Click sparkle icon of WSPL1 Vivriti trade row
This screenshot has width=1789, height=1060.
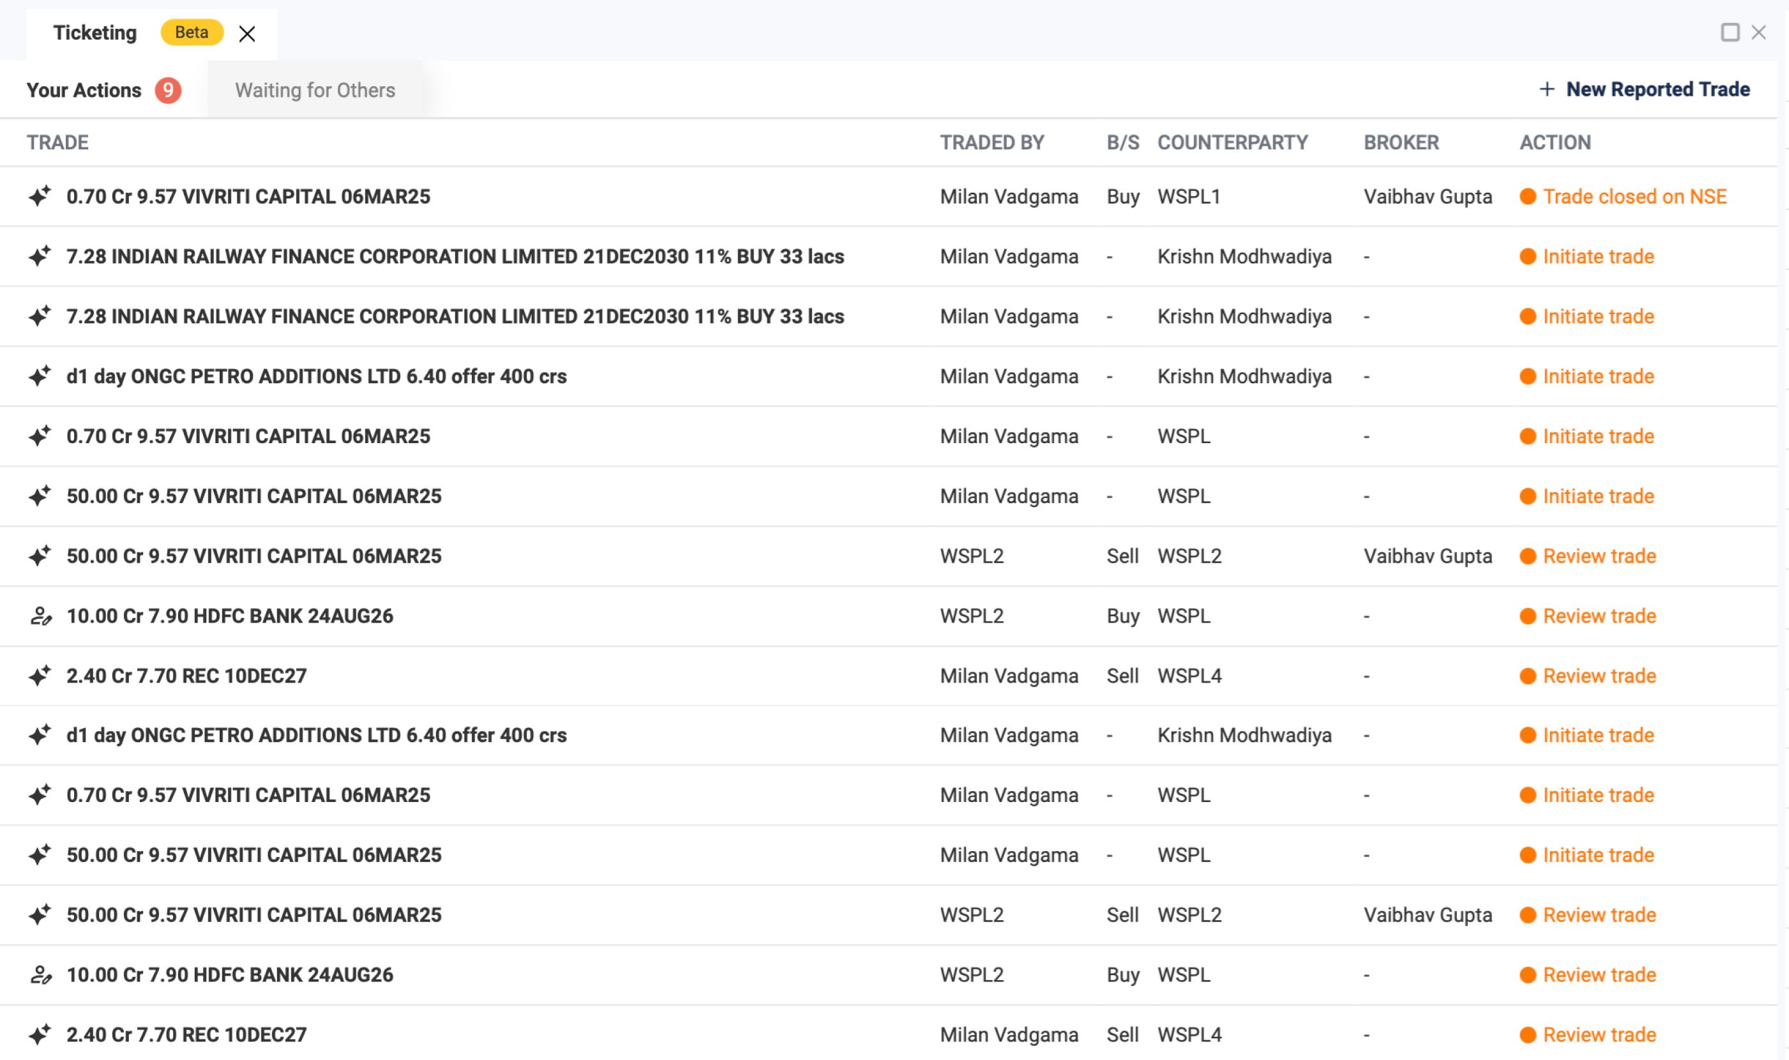point(40,195)
